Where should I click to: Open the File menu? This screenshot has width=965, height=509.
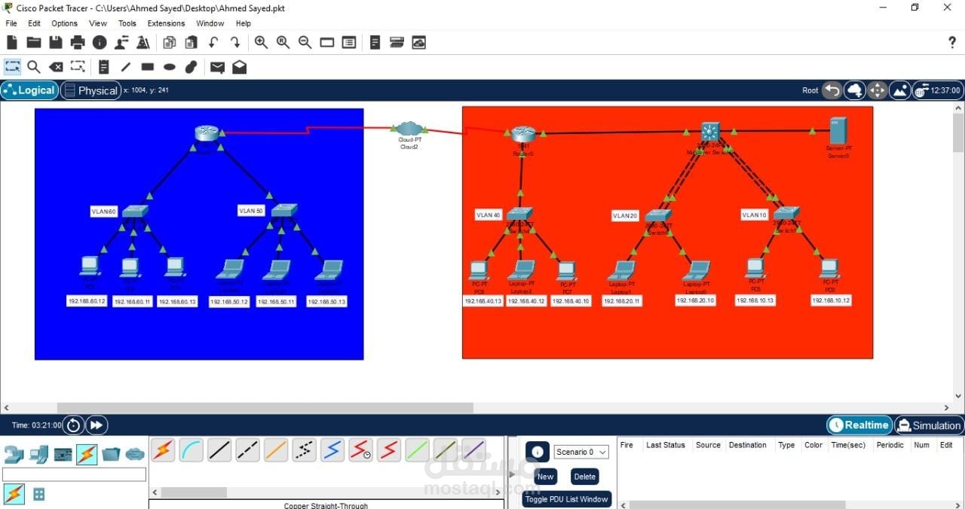point(11,23)
